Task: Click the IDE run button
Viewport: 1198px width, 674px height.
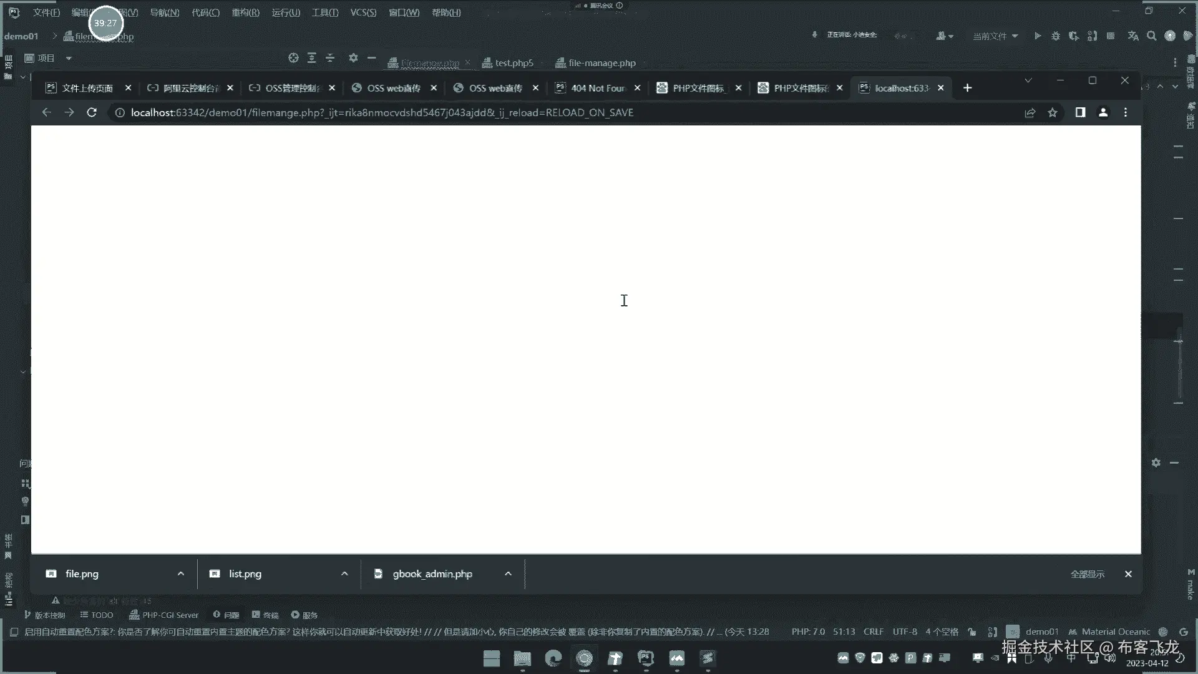Action: (x=1037, y=36)
